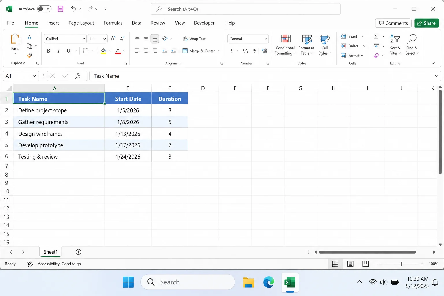Click the Fill Color yellow bucket
Screen dimensions: 444x296
[x=103, y=51]
